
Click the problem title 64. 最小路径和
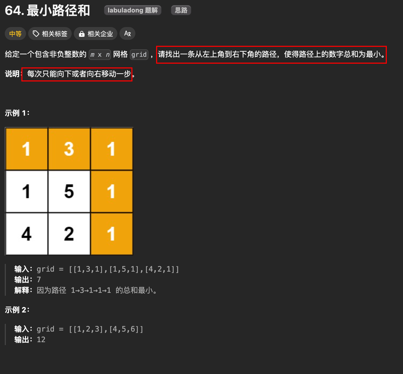point(47,11)
